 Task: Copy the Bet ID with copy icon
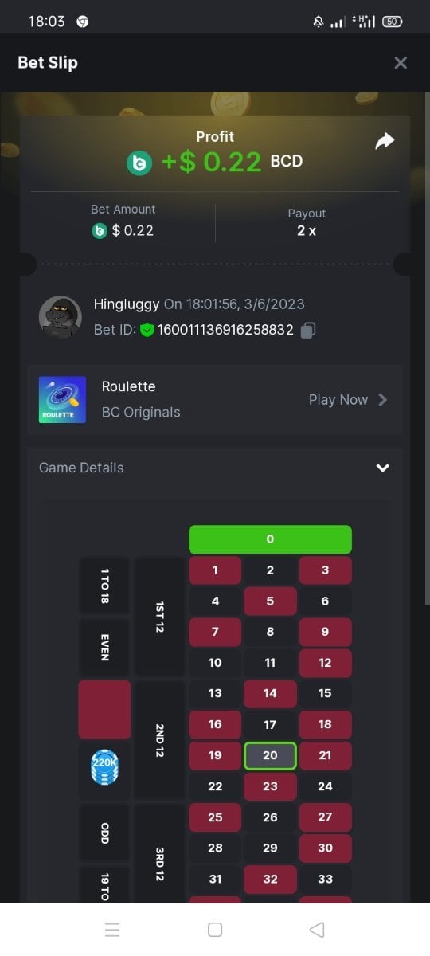point(309,330)
